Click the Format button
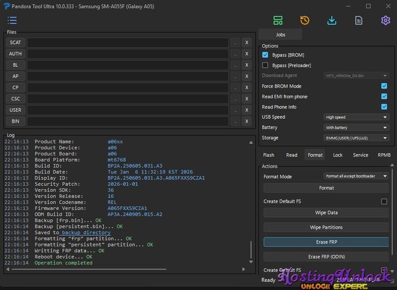This screenshot has width=397, height=290. pyautogui.click(x=326, y=188)
